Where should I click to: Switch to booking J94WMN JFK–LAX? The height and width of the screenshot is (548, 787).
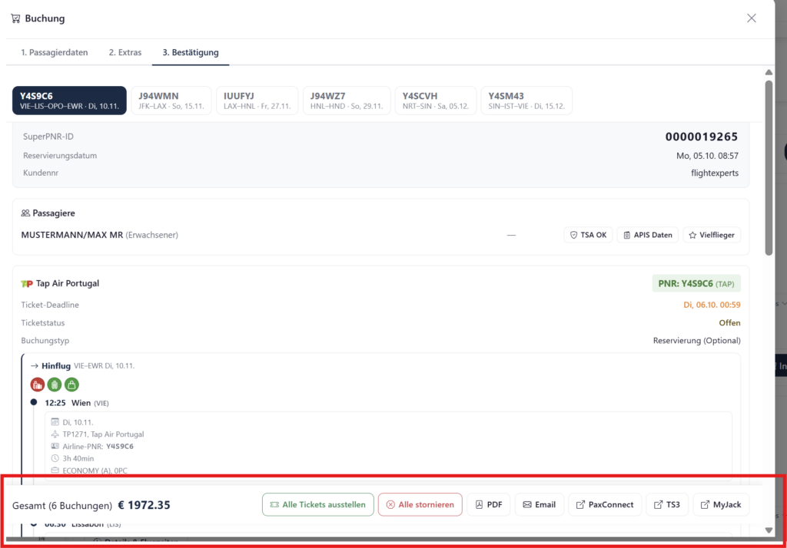pyautogui.click(x=171, y=101)
